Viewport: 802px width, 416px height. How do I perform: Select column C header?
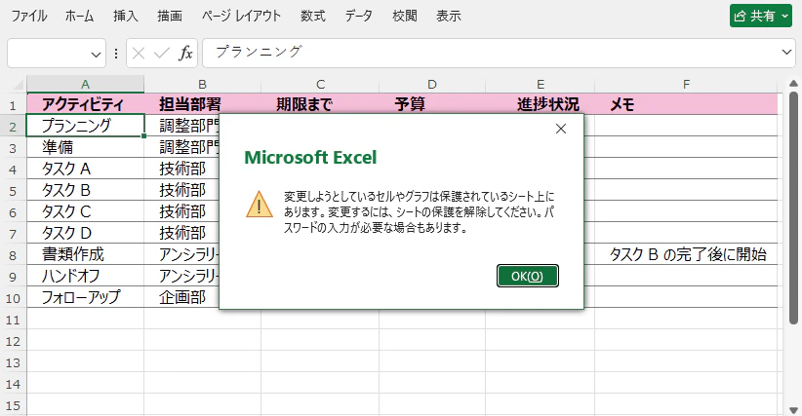(320, 84)
